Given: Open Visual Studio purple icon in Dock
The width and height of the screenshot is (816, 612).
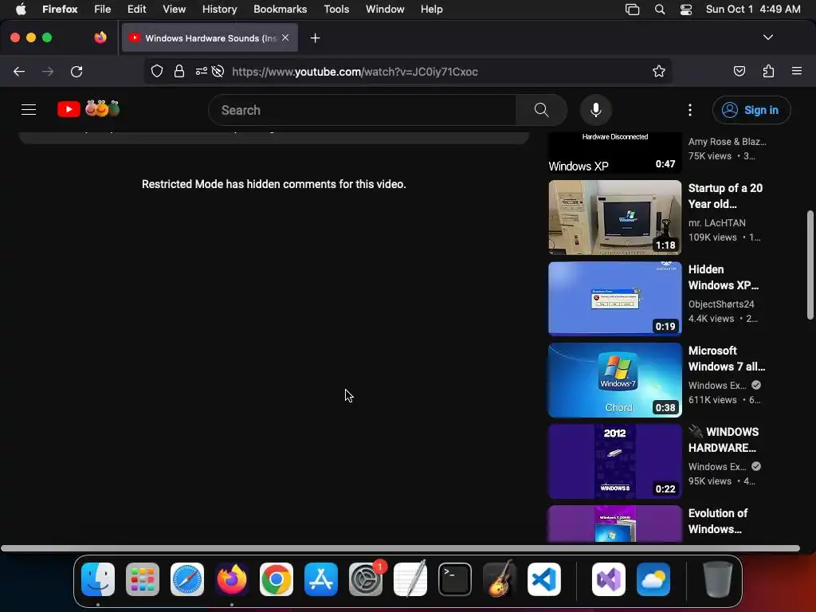Looking at the screenshot, I should coord(608,579).
